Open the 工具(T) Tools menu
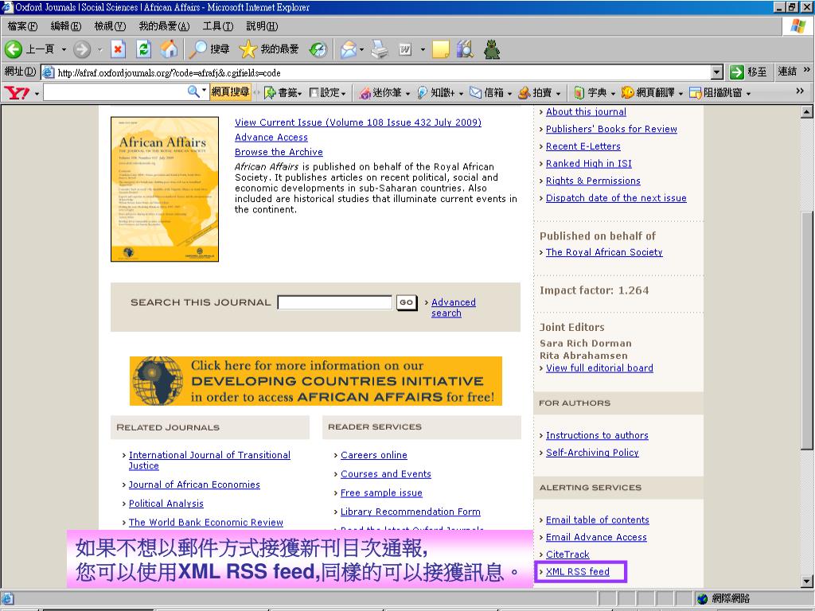This screenshot has width=815, height=611. (218, 26)
